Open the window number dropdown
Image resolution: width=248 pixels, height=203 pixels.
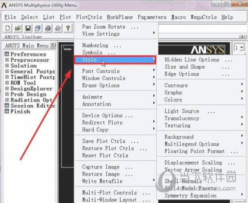(x=241, y=47)
